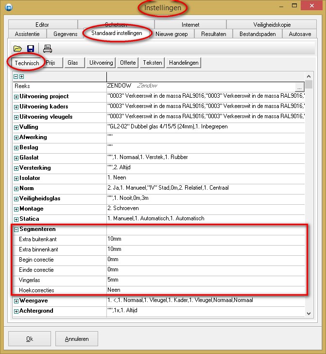Select the Offerte sub-tab
326x354 pixels.
pyautogui.click(x=128, y=63)
